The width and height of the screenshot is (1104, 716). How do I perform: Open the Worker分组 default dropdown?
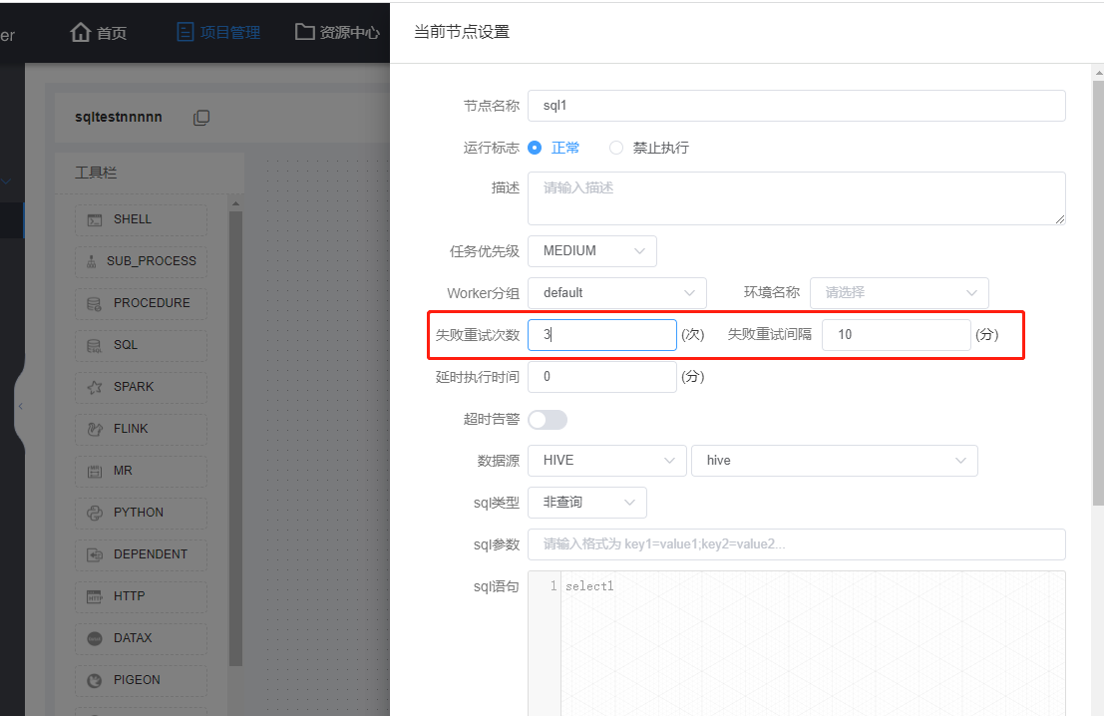click(616, 293)
